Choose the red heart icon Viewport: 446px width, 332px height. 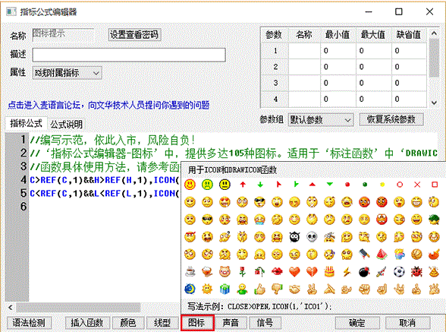pos(294,272)
